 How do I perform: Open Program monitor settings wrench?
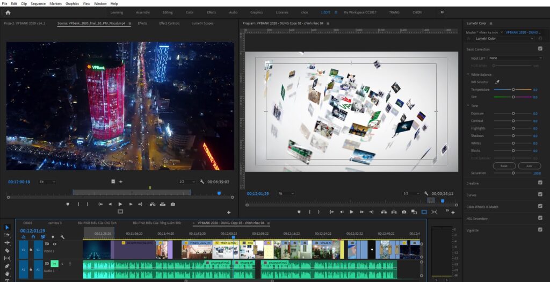(426, 193)
